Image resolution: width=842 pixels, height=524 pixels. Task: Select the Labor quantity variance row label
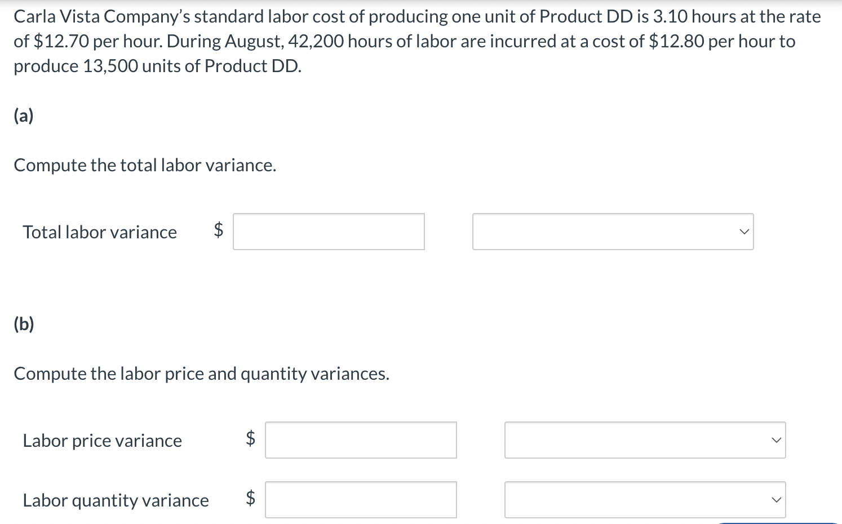click(x=116, y=500)
